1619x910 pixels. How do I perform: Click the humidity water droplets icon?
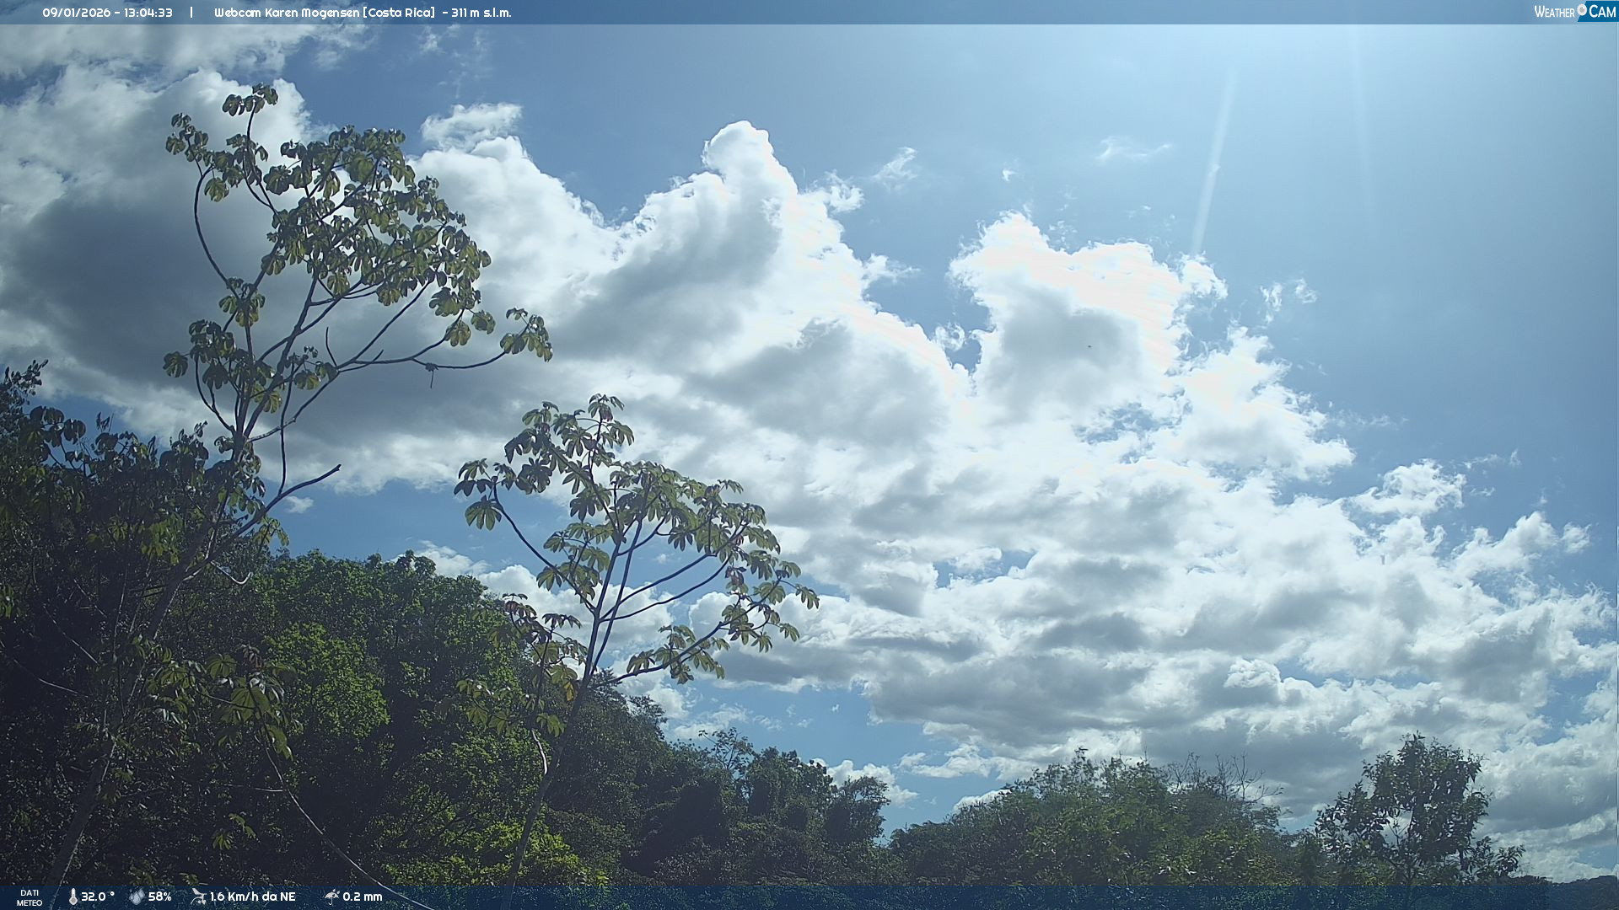pyautogui.click(x=137, y=897)
